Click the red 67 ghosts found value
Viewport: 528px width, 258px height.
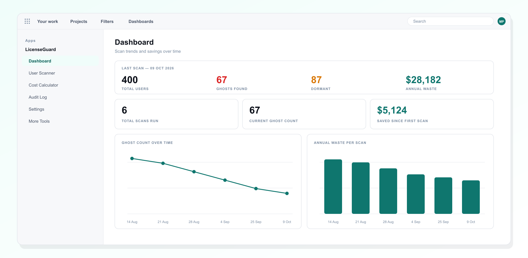(x=222, y=80)
